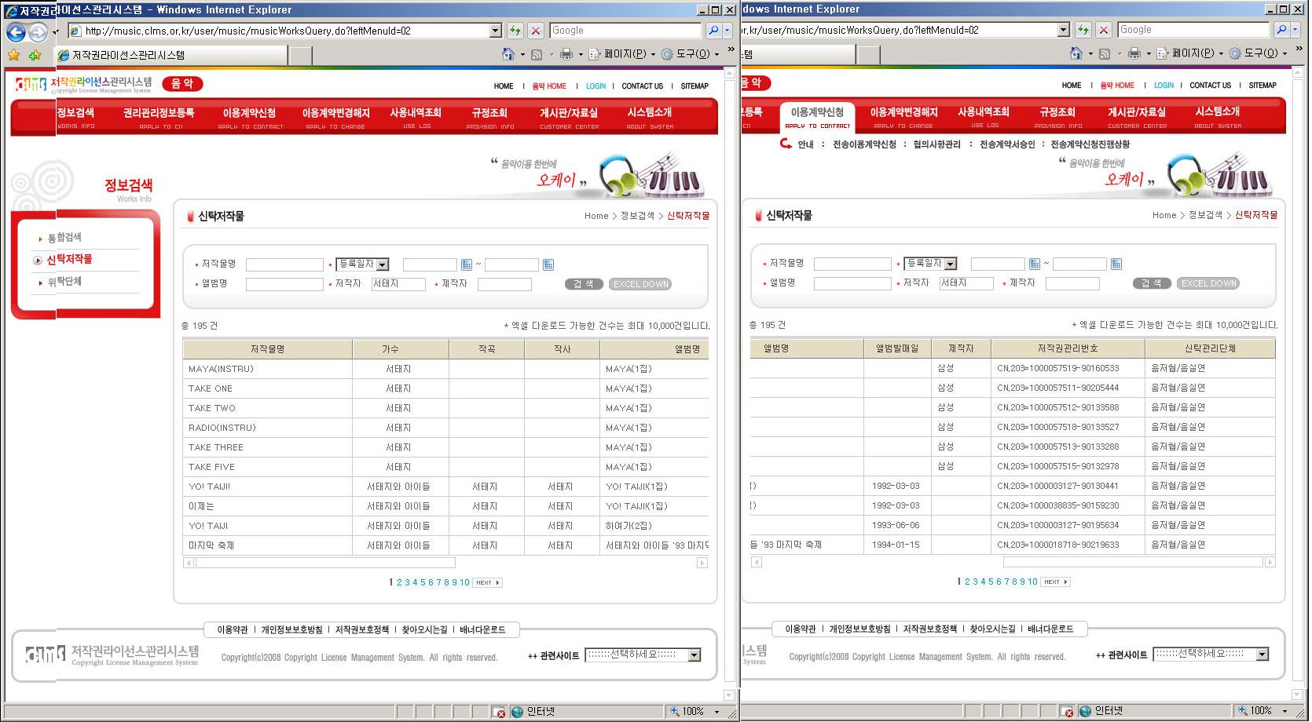The width and height of the screenshot is (1312, 722).
Task: Click 개인정보보호방침 footer link in left window
Action: point(291,630)
